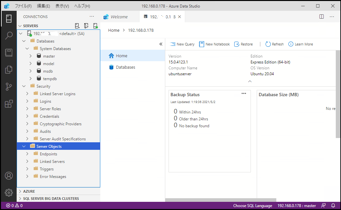
Task: Collapse the Security folder
Action: point(24,86)
